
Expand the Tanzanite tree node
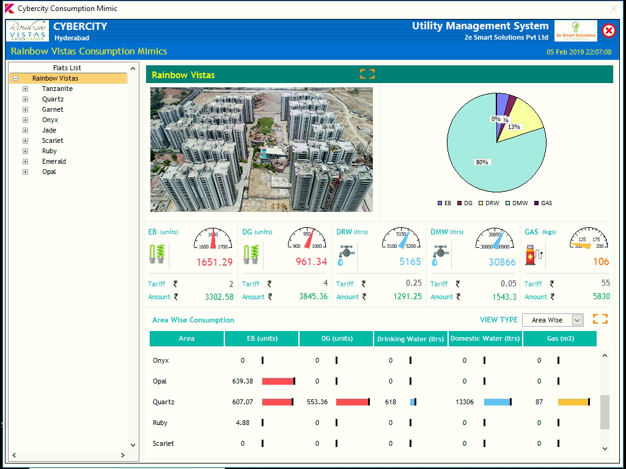click(x=25, y=89)
